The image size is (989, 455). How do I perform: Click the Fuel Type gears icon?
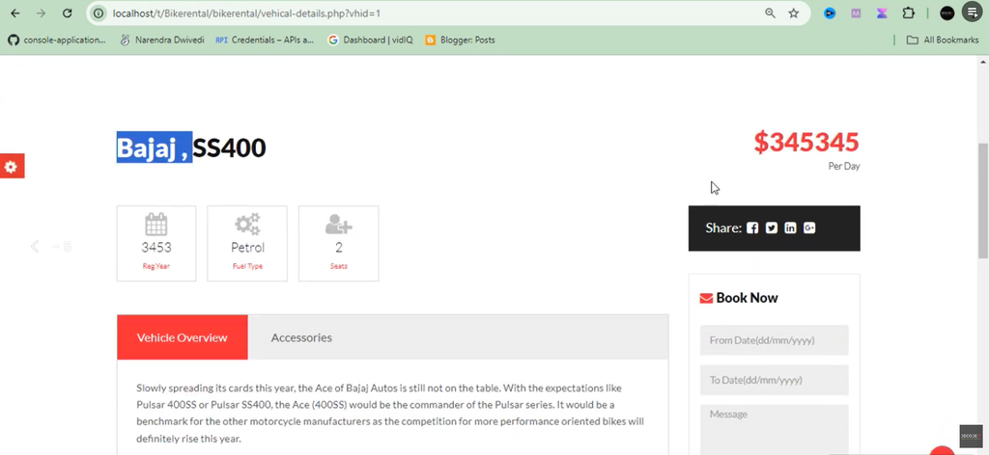pyautogui.click(x=247, y=224)
